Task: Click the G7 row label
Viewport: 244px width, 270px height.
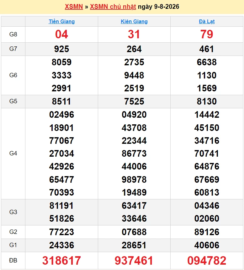Action: pyautogui.click(x=13, y=49)
